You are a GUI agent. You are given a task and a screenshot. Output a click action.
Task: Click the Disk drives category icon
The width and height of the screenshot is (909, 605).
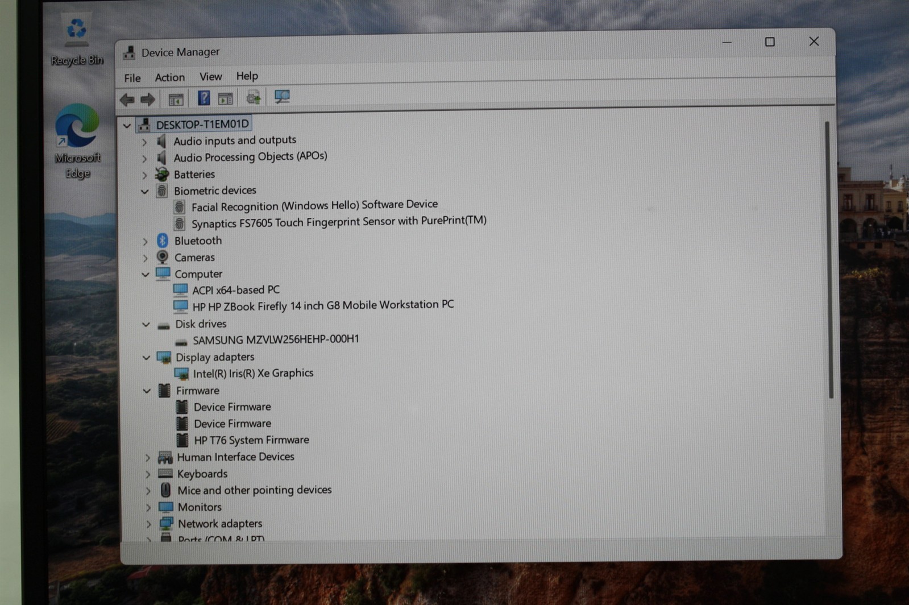pyautogui.click(x=164, y=325)
